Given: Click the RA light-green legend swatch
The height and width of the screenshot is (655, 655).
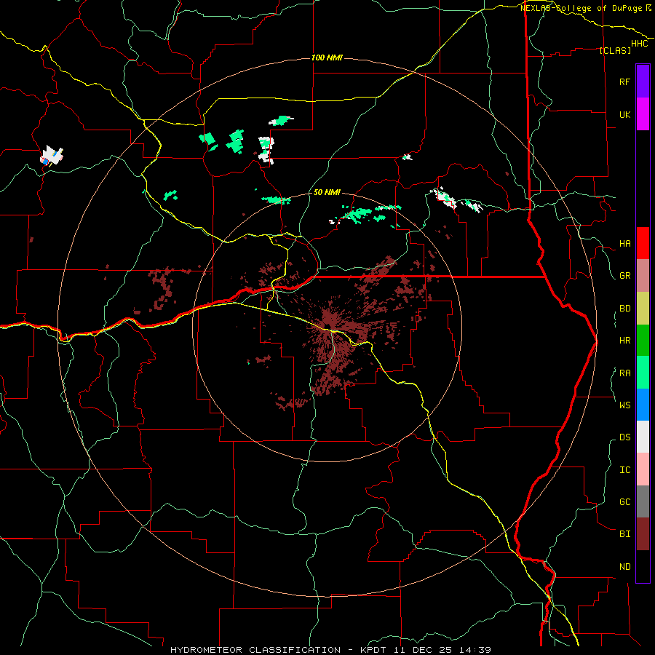Looking at the screenshot, I should (643, 373).
